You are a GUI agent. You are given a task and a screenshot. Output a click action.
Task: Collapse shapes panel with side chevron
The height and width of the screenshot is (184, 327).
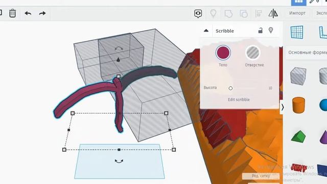283,107
